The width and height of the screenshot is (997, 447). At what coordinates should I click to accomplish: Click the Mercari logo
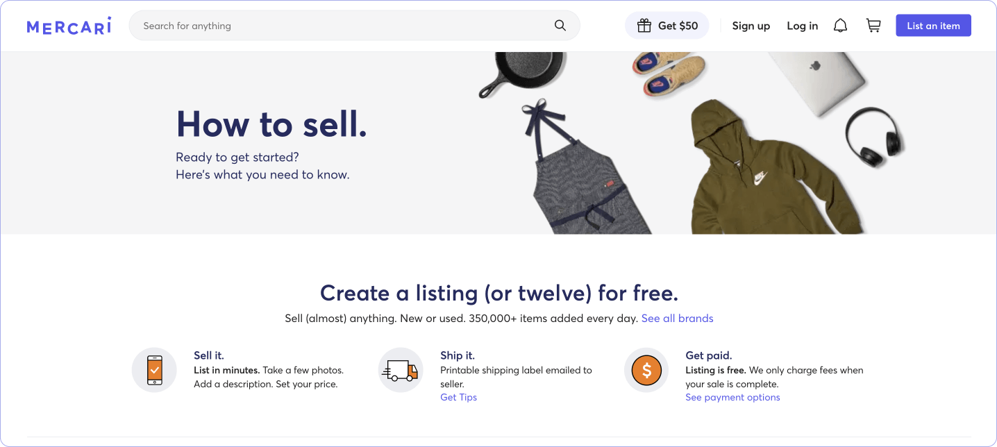click(68, 25)
